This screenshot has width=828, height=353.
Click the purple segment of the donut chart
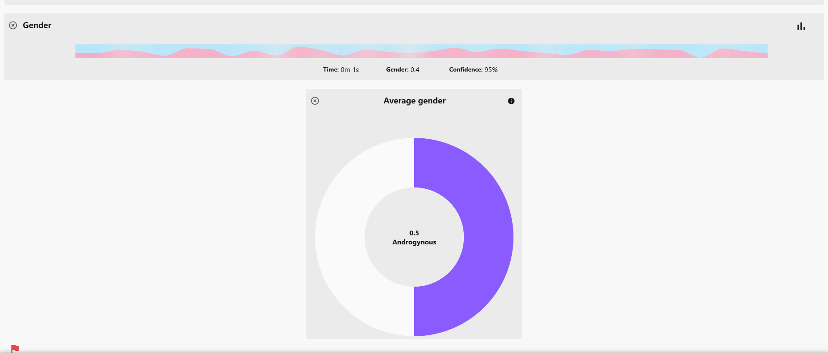488,237
